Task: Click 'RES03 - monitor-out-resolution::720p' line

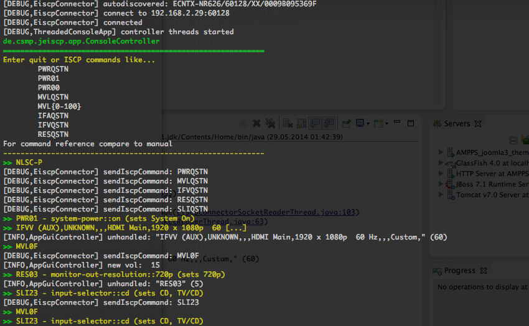Action: pyautogui.click(x=114, y=274)
